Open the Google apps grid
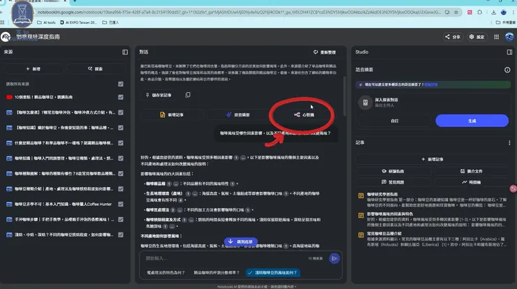Image resolution: width=517 pixels, height=289 pixels. coord(496,37)
